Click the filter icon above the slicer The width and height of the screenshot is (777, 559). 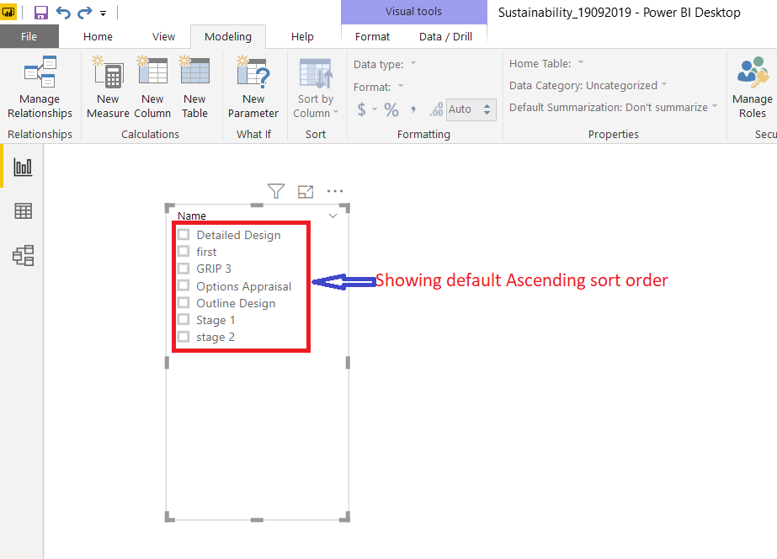point(276,191)
